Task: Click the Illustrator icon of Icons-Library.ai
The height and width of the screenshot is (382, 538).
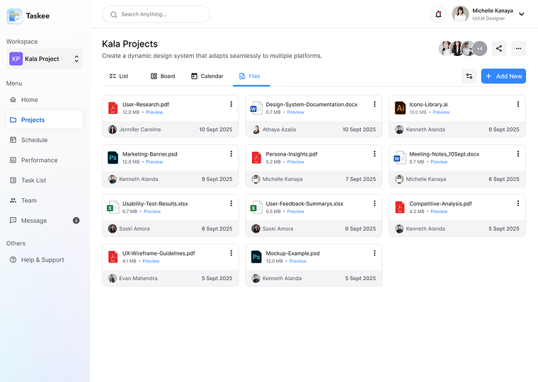Action: (400, 108)
